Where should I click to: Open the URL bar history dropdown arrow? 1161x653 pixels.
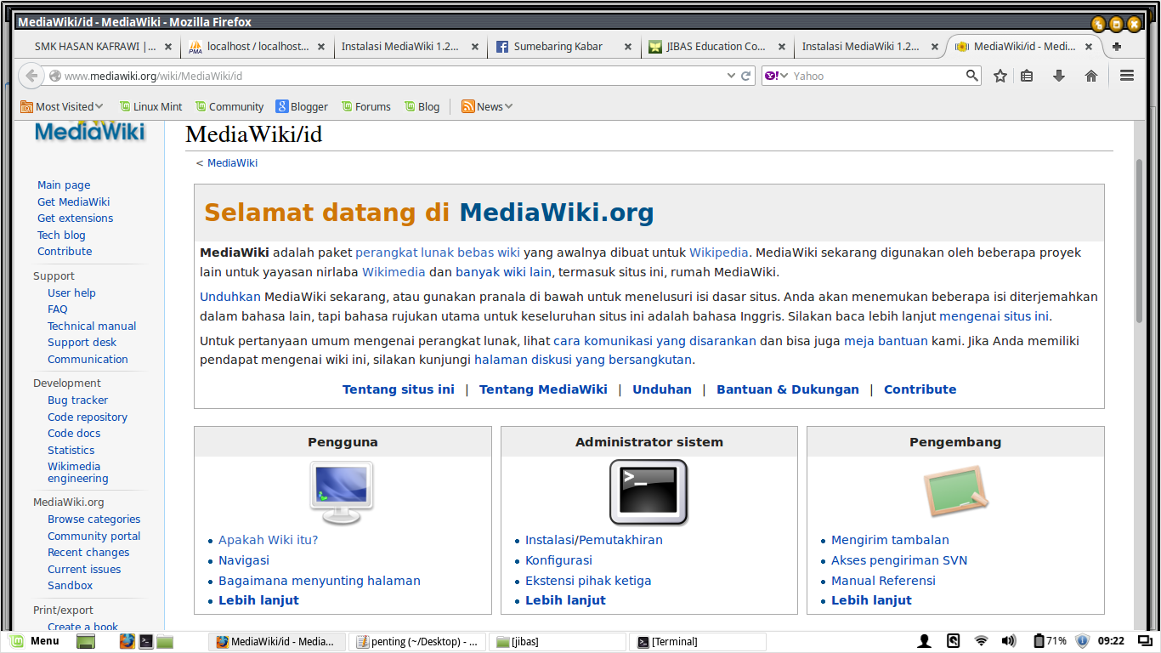click(x=731, y=76)
